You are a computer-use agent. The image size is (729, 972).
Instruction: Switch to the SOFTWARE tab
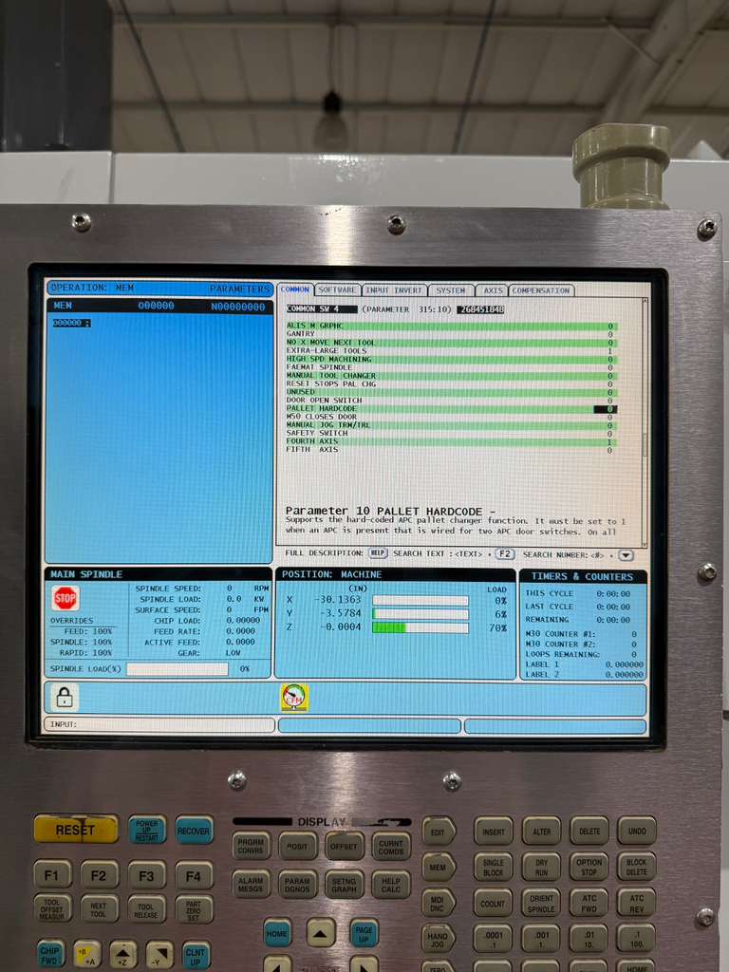[337, 290]
